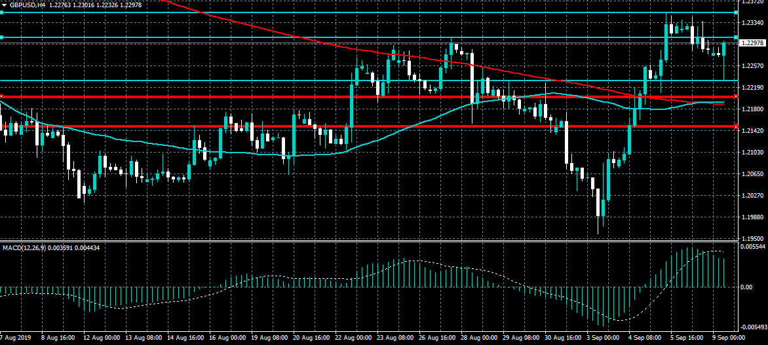Viewport: 768px width, 345px height.
Task: Click the 19 Aug 08:00 time label
Action: click(269, 338)
